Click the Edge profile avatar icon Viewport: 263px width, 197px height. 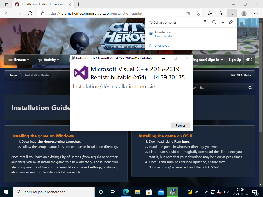pyautogui.click(x=244, y=13)
